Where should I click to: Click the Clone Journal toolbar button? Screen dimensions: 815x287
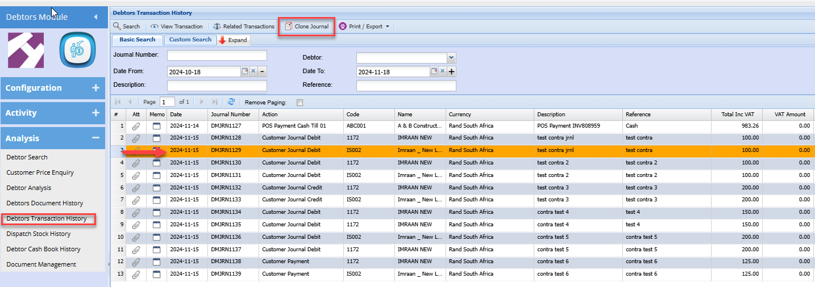coord(306,27)
